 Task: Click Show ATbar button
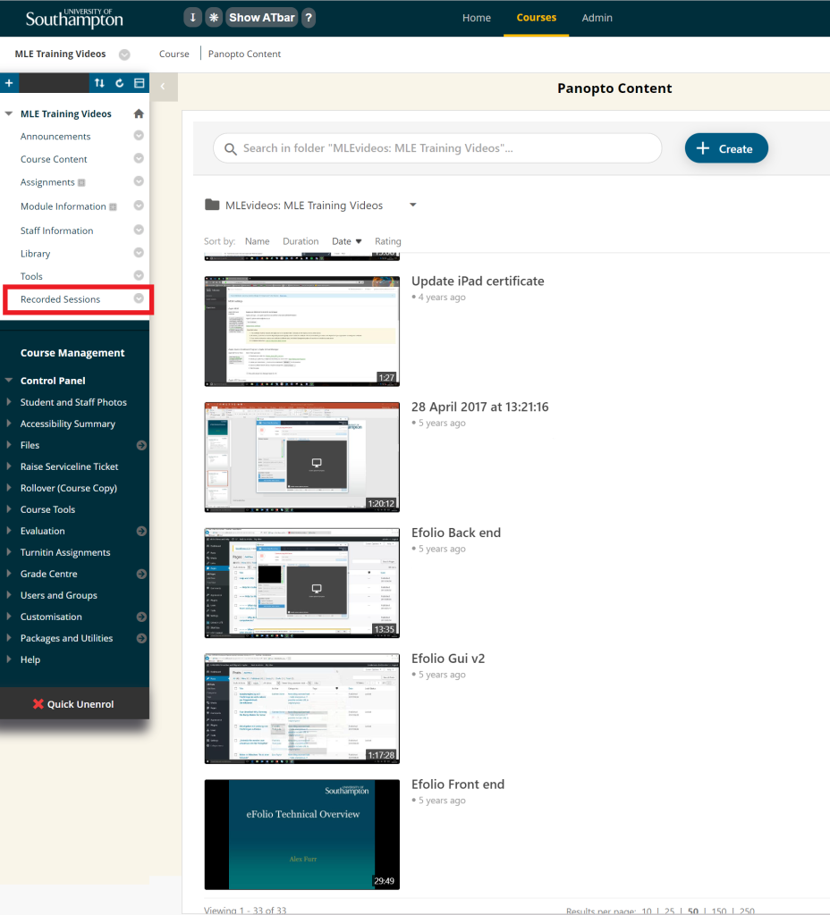click(x=262, y=18)
